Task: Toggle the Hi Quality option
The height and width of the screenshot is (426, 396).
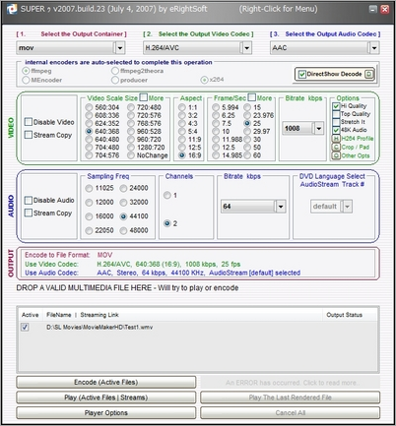Action: click(336, 106)
